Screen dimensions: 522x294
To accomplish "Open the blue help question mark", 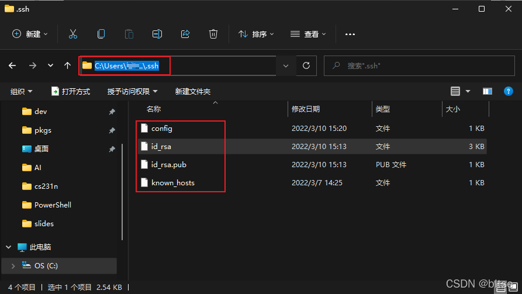I will 509,91.
